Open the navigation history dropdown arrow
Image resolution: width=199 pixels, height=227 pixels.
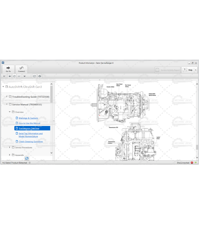click(24, 76)
